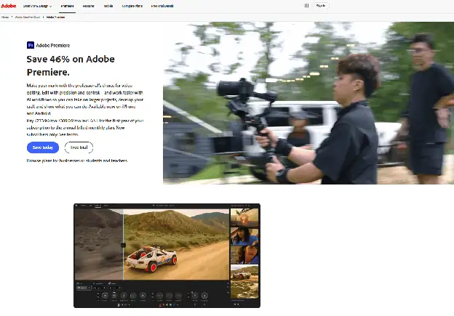Expand the Creativity & Design menu
Viewport: 454px width, 316px height.
pyautogui.click(x=37, y=6)
